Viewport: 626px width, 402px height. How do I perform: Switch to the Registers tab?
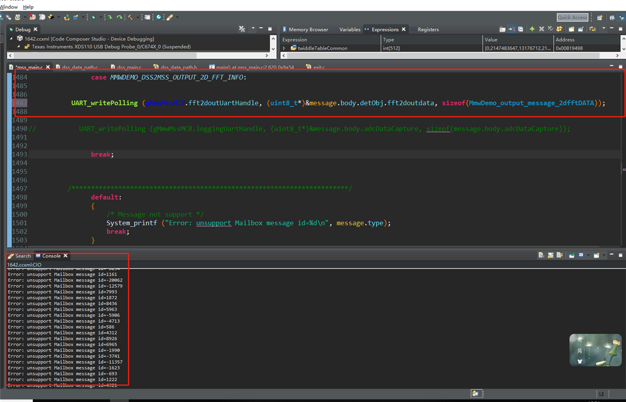coord(428,30)
